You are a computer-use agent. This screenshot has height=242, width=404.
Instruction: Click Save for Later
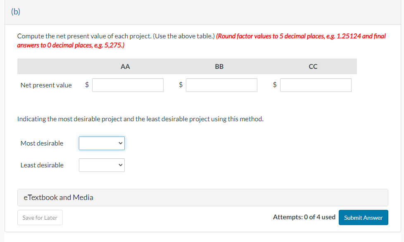tap(40, 217)
